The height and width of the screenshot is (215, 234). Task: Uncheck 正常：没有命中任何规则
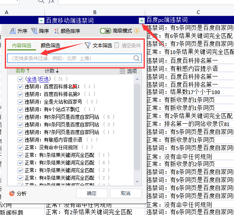tap(20, 148)
